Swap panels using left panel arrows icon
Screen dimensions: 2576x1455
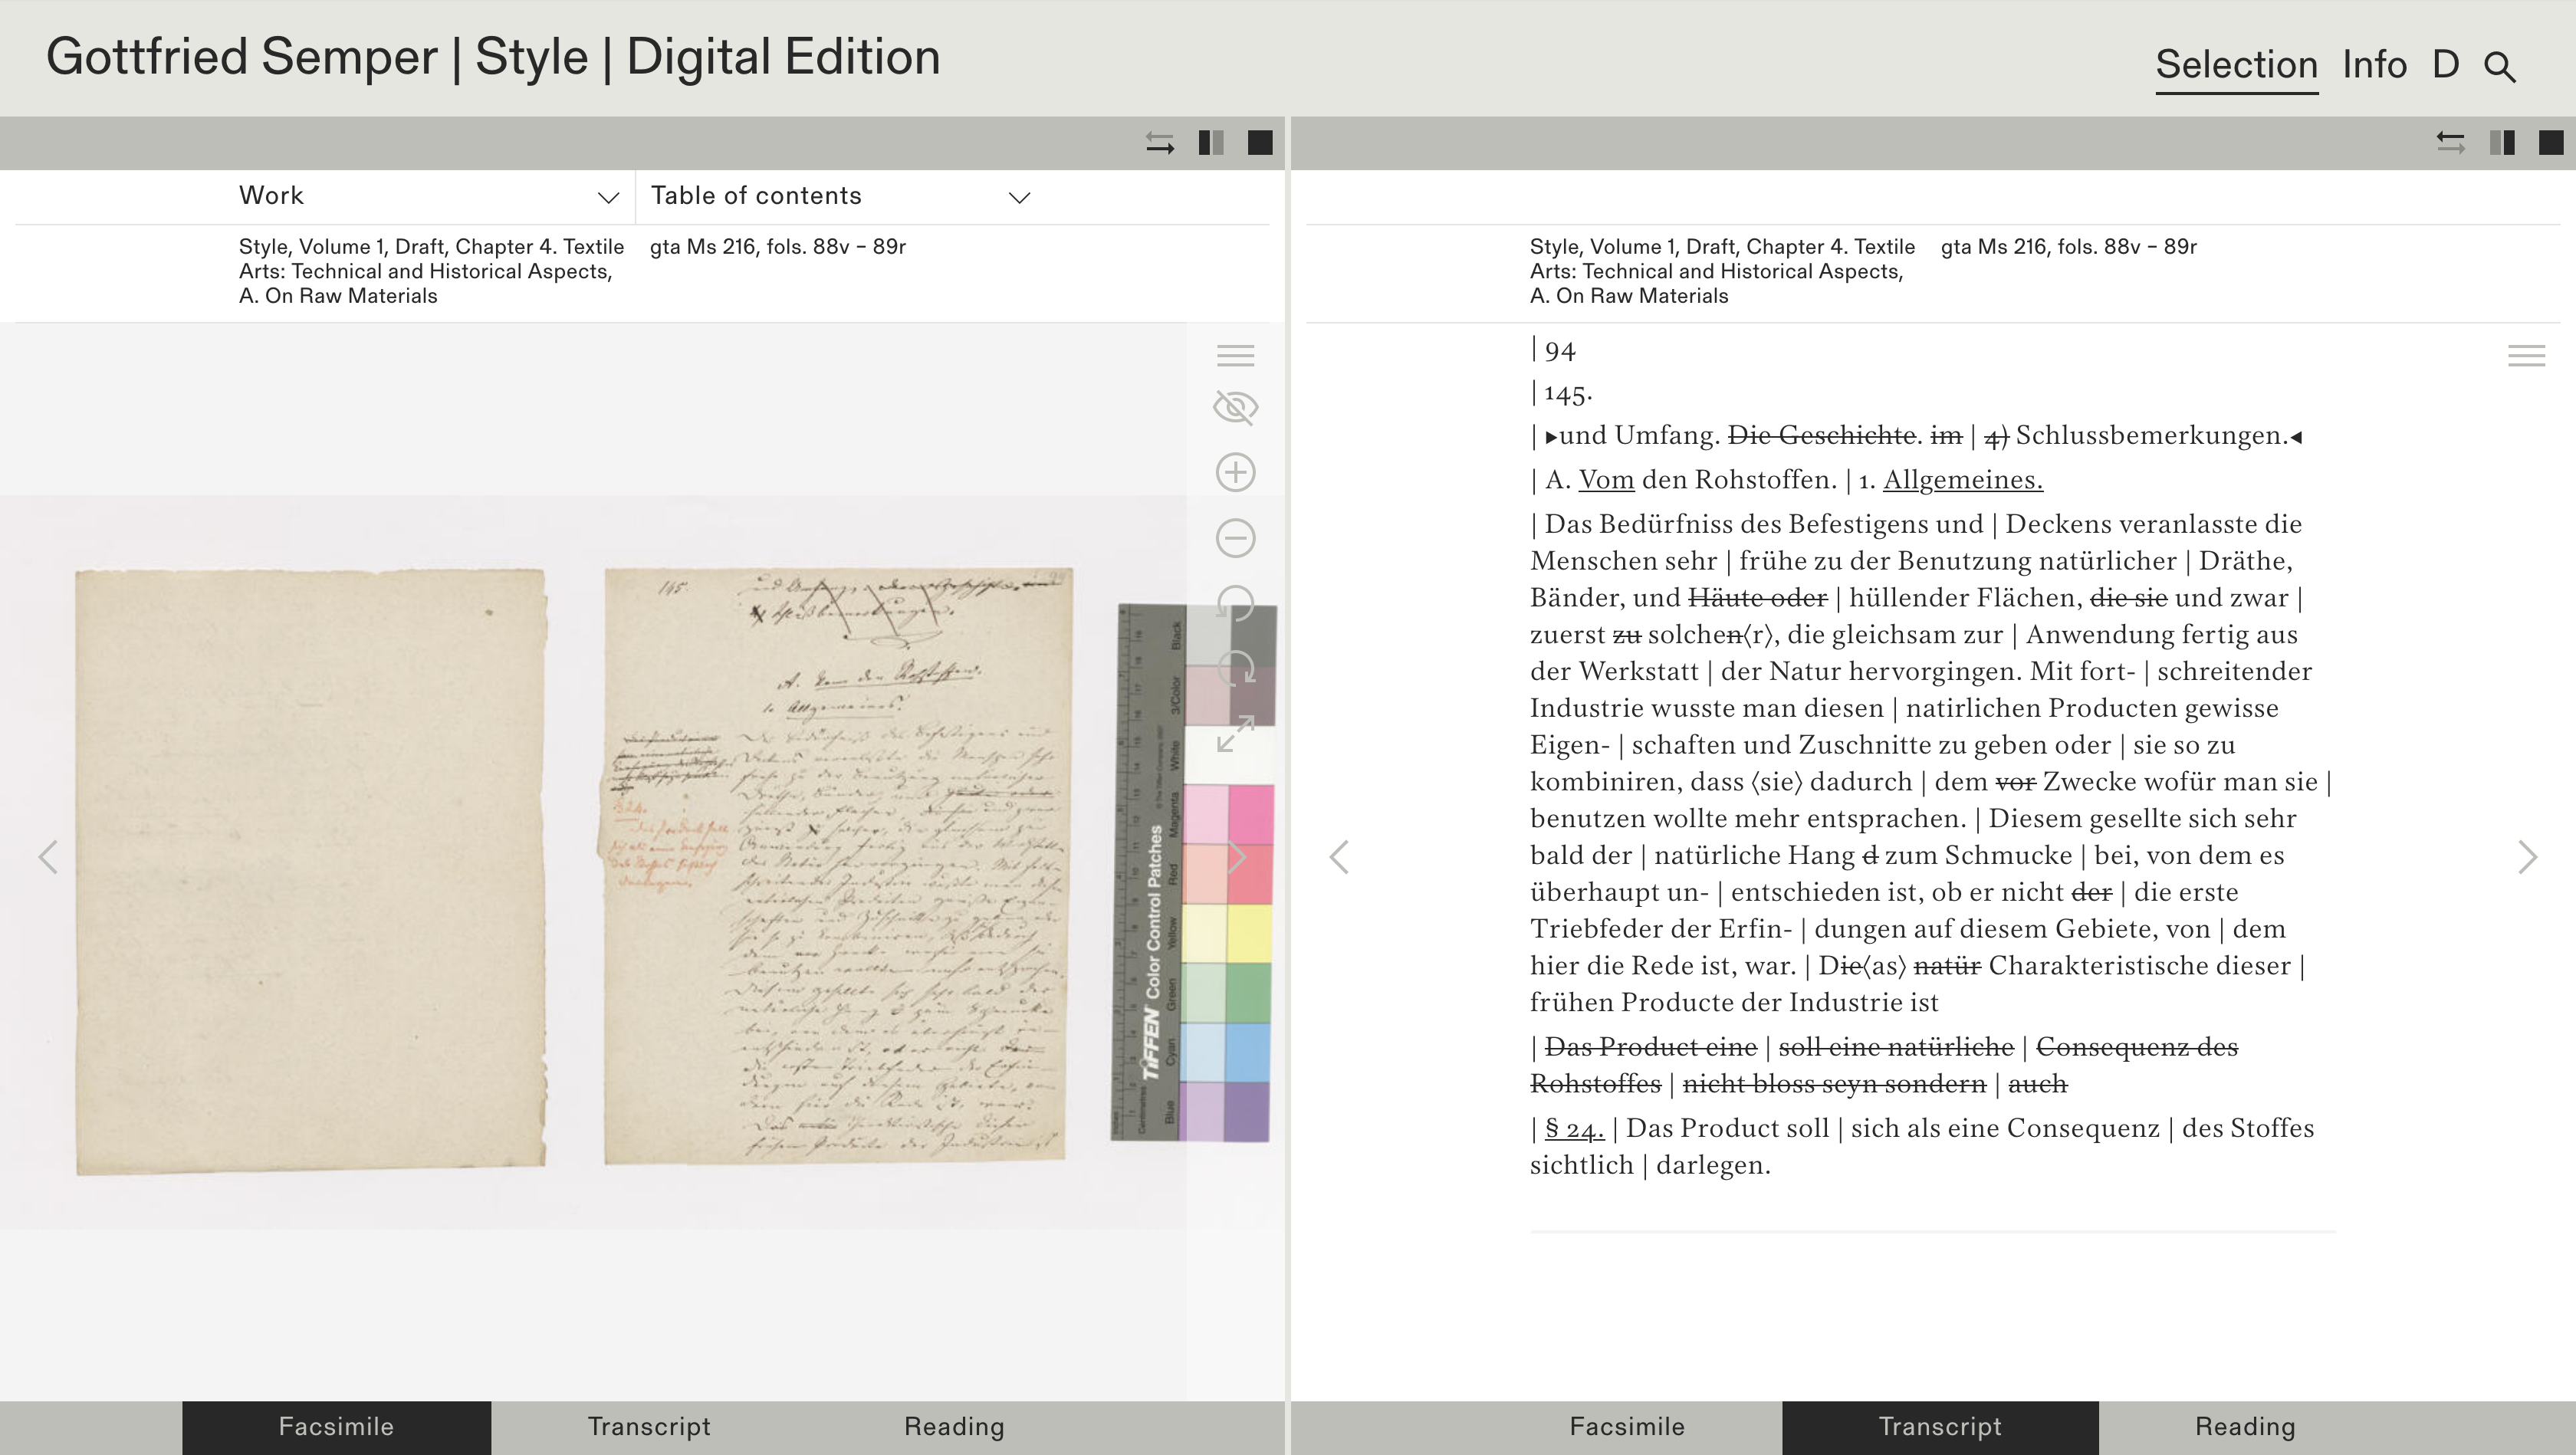1159,143
